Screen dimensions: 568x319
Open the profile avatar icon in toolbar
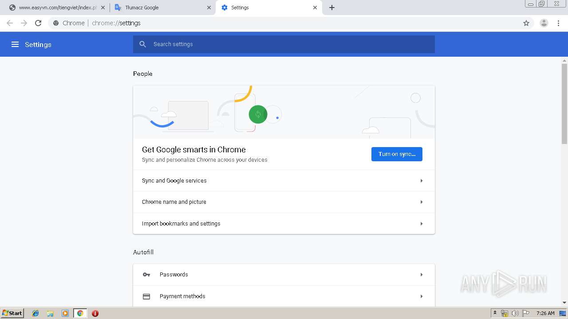544,23
